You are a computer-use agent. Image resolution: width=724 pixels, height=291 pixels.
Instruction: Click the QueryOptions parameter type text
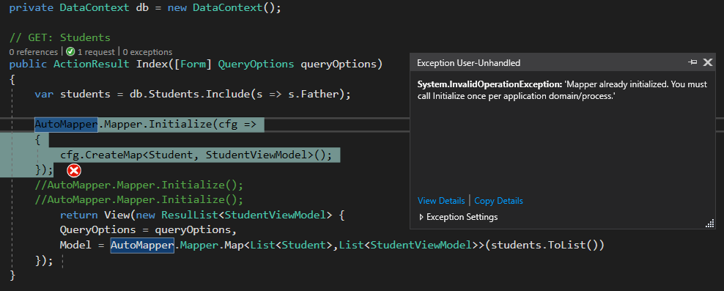pos(256,65)
